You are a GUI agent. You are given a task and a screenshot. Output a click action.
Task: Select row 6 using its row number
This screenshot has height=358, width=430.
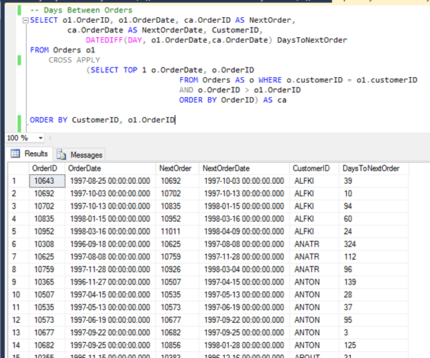(x=14, y=244)
